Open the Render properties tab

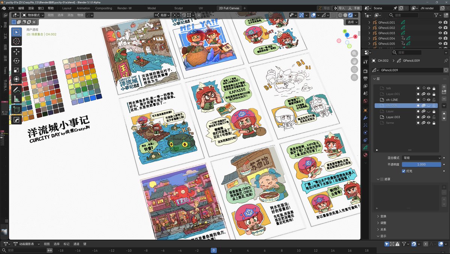tap(366, 71)
